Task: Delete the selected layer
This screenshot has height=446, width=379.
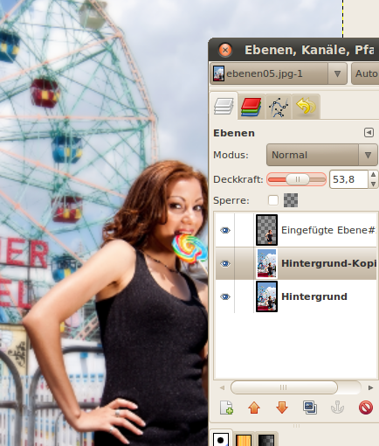Action: (x=366, y=408)
